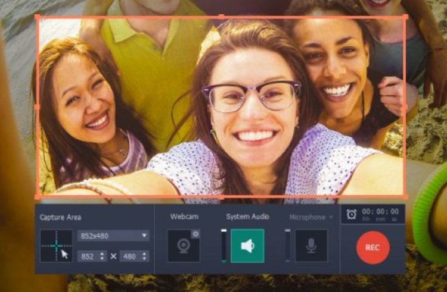The width and height of the screenshot is (447, 292).
Task: Increase capture height with up arrow
Action: click(145, 253)
